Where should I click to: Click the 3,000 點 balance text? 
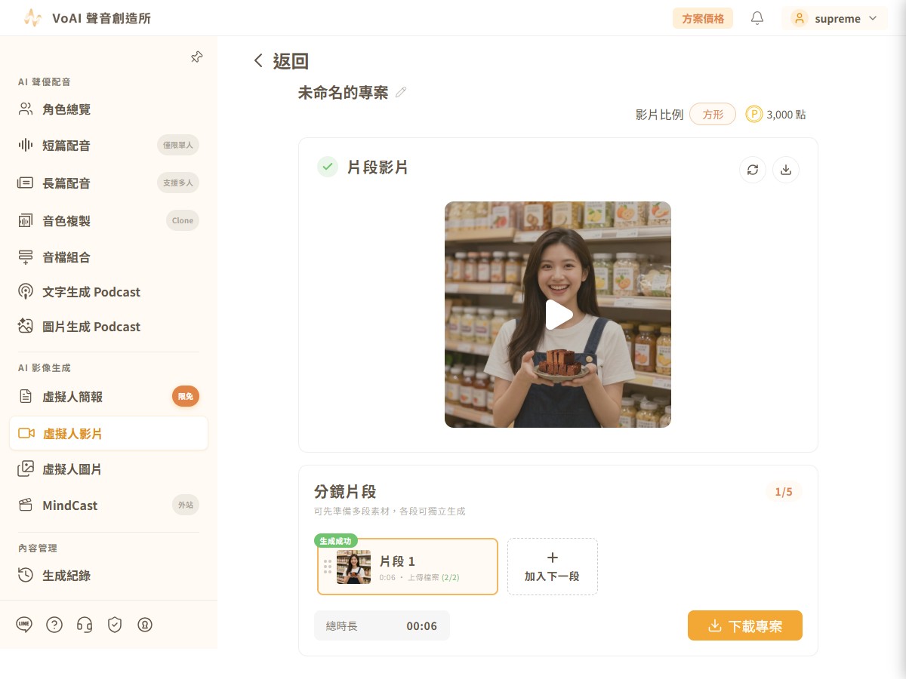(x=786, y=115)
